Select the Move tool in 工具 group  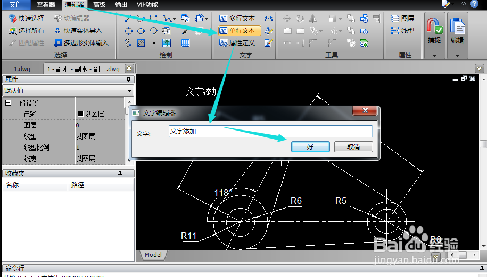coord(287,19)
